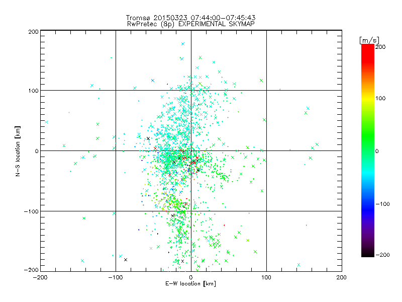This screenshot has height=302, width=402.
Task: Click the x-axis tick label "-200"
Action: click(40, 277)
